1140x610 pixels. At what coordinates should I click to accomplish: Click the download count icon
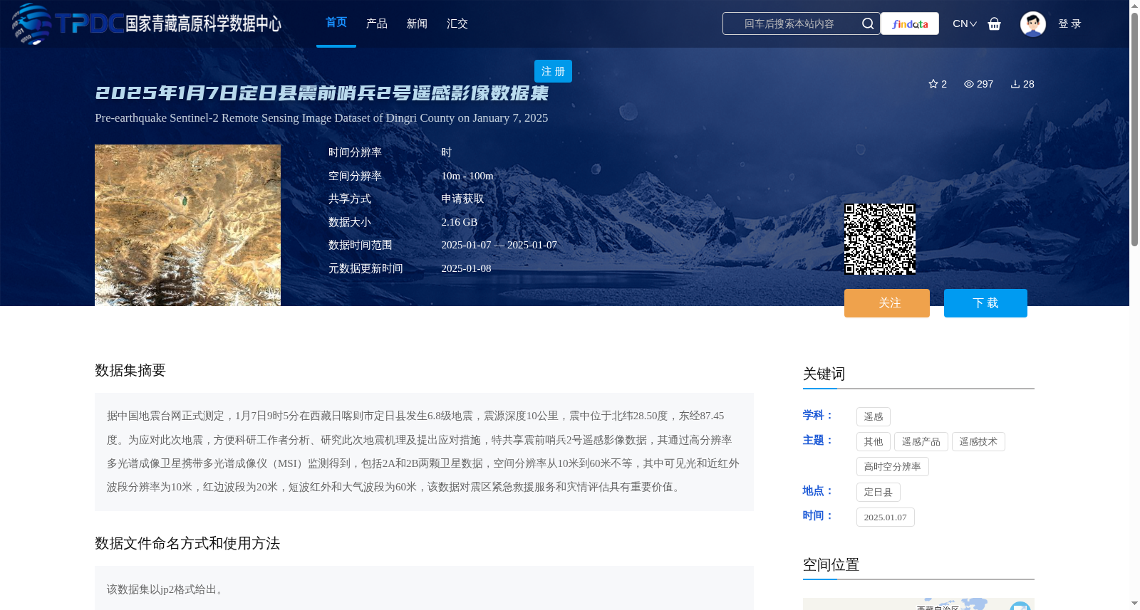pos(1015,84)
